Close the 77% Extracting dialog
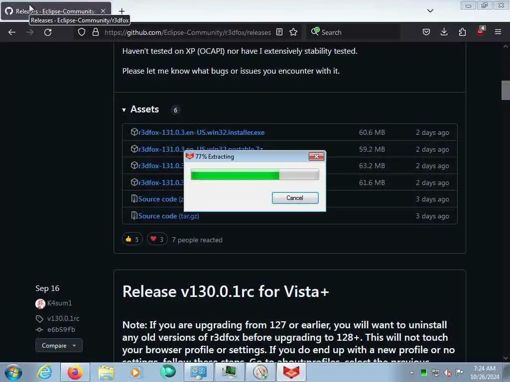 tap(316, 157)
